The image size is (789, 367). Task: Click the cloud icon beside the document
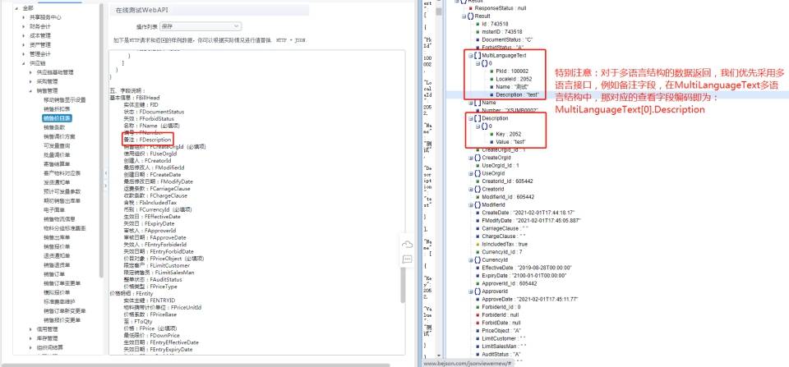point(407,245)
